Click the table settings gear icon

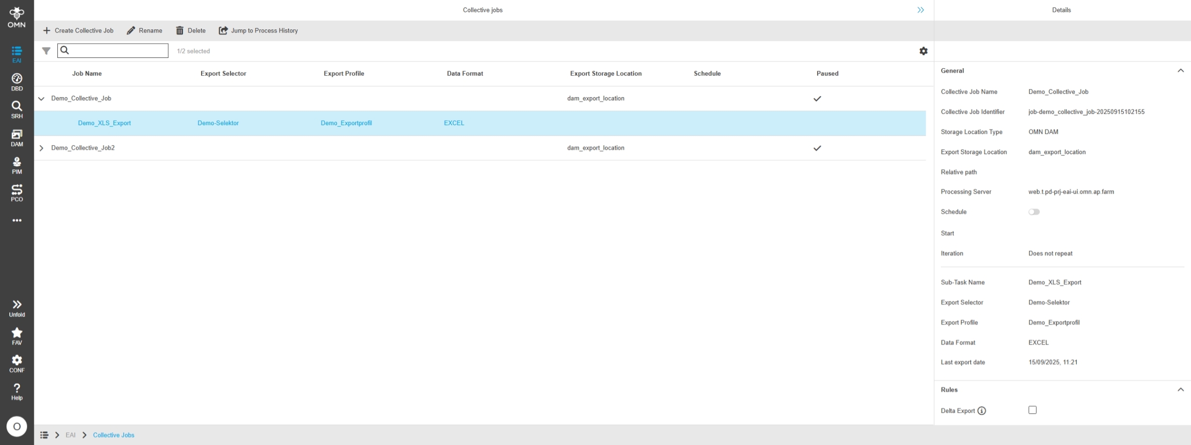tap(923, 51)
